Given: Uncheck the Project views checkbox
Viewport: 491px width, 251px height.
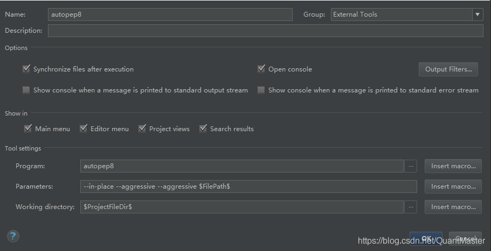Looking at the screenshot, I should tap(142, 128).
